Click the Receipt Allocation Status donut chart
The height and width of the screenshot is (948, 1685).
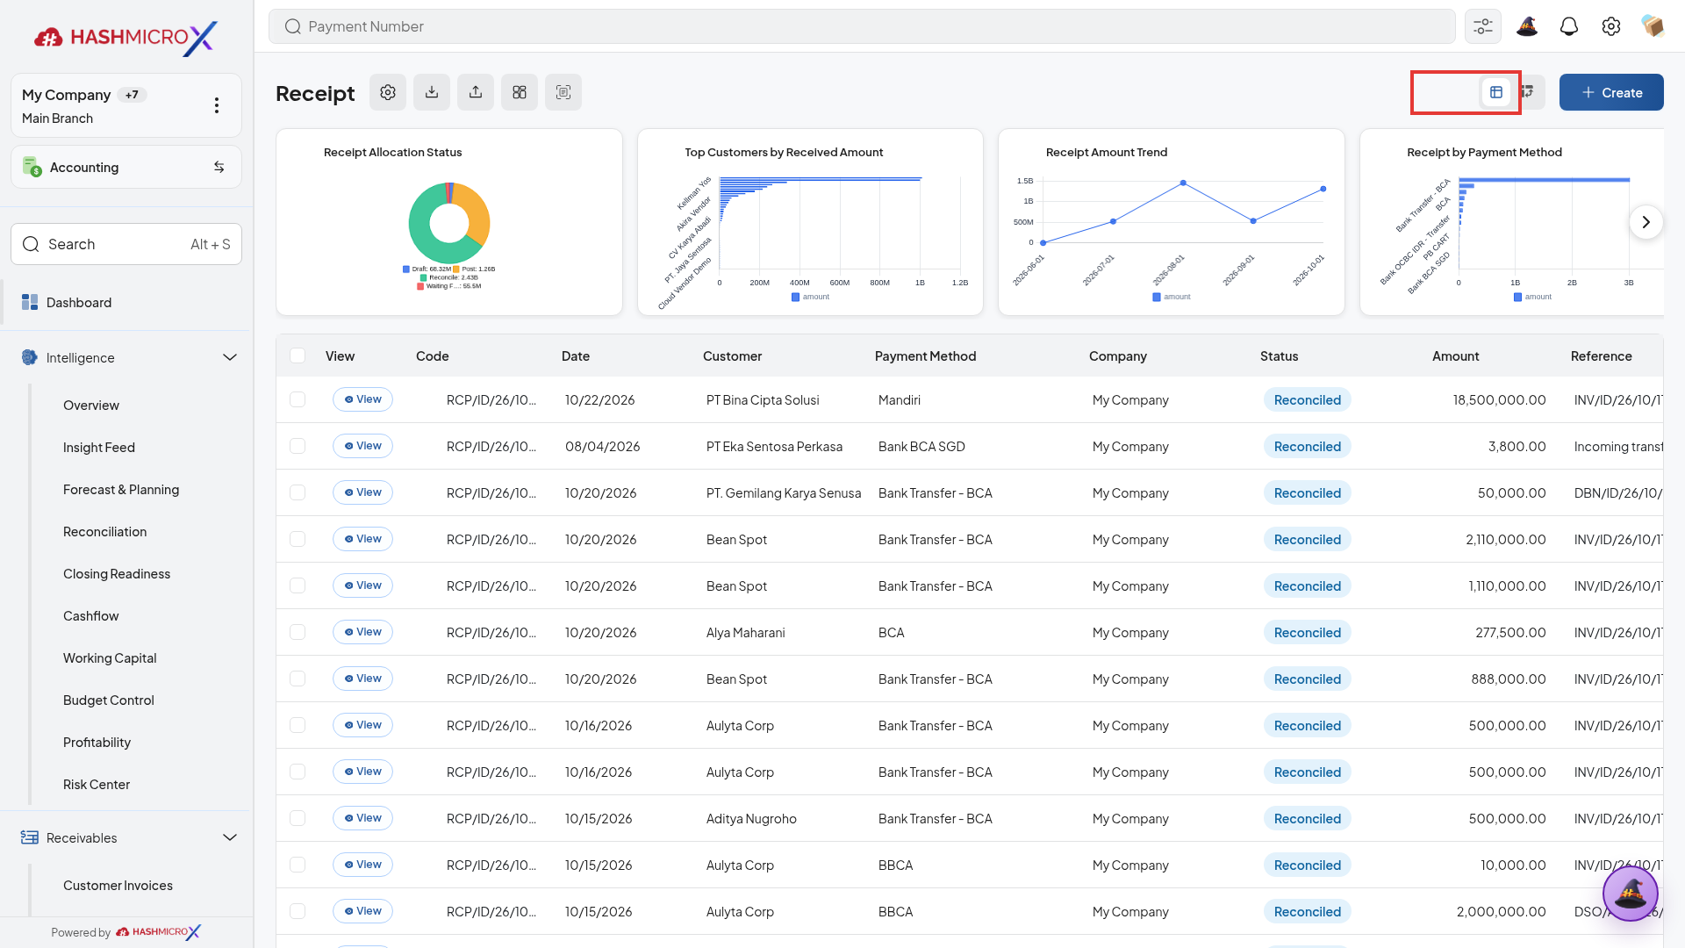(449, 223)
